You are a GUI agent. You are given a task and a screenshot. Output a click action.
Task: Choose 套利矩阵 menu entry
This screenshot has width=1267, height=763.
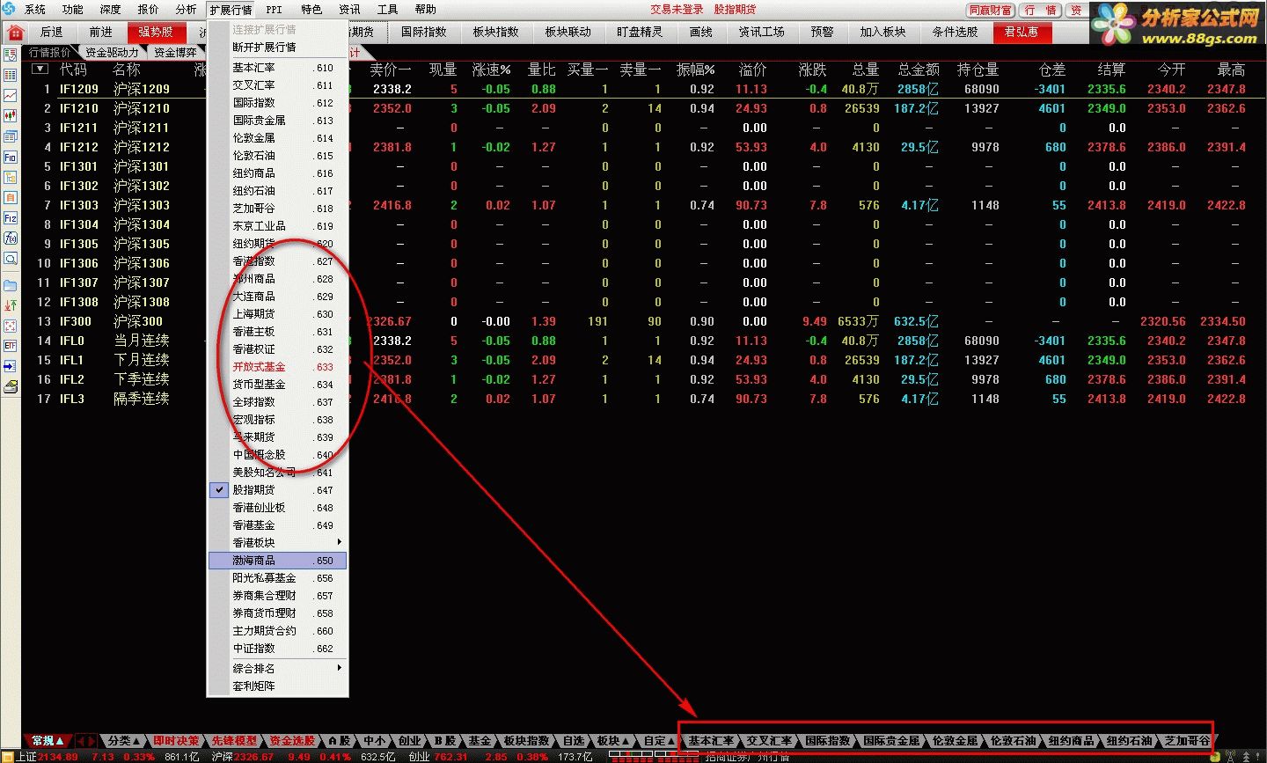coord(277,686)
